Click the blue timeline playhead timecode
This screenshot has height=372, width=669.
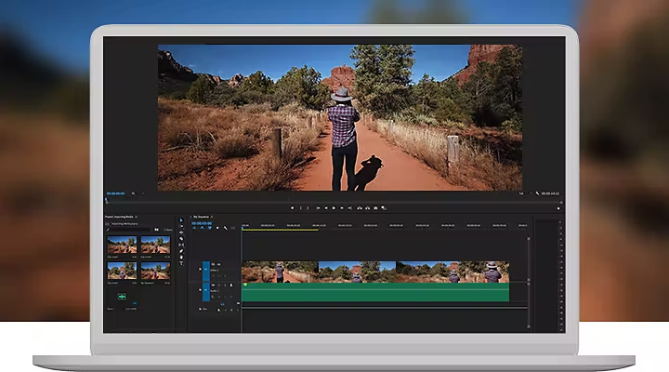coord(202,223)
